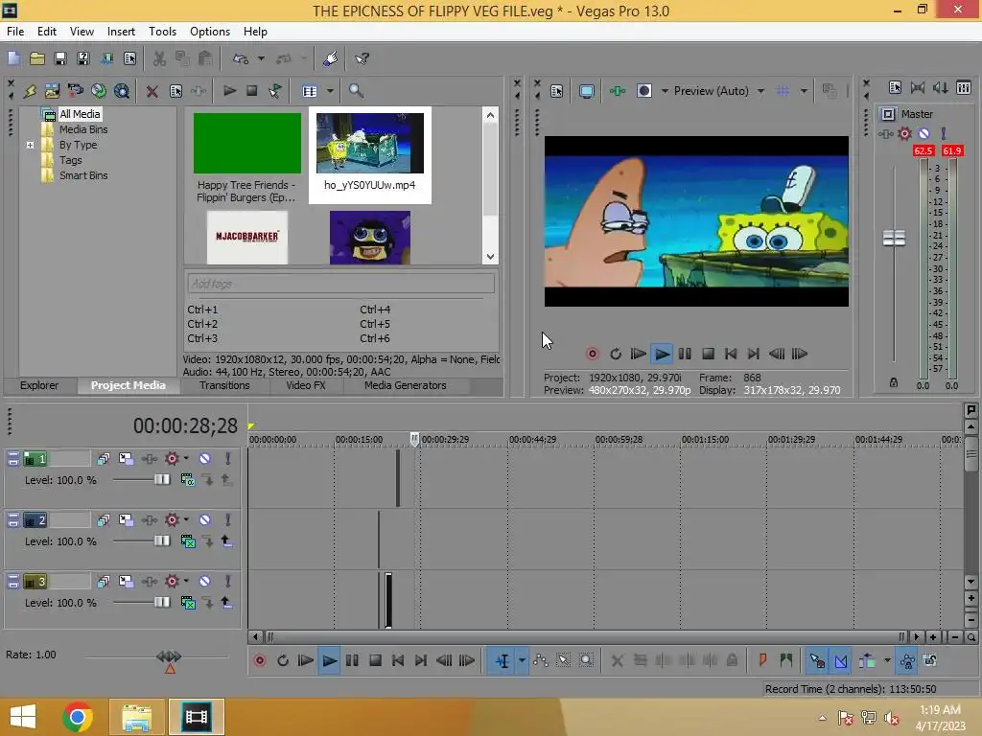
Task: Select Happy Tree Friends green thumbnail
Action: (x=246, y=143)
